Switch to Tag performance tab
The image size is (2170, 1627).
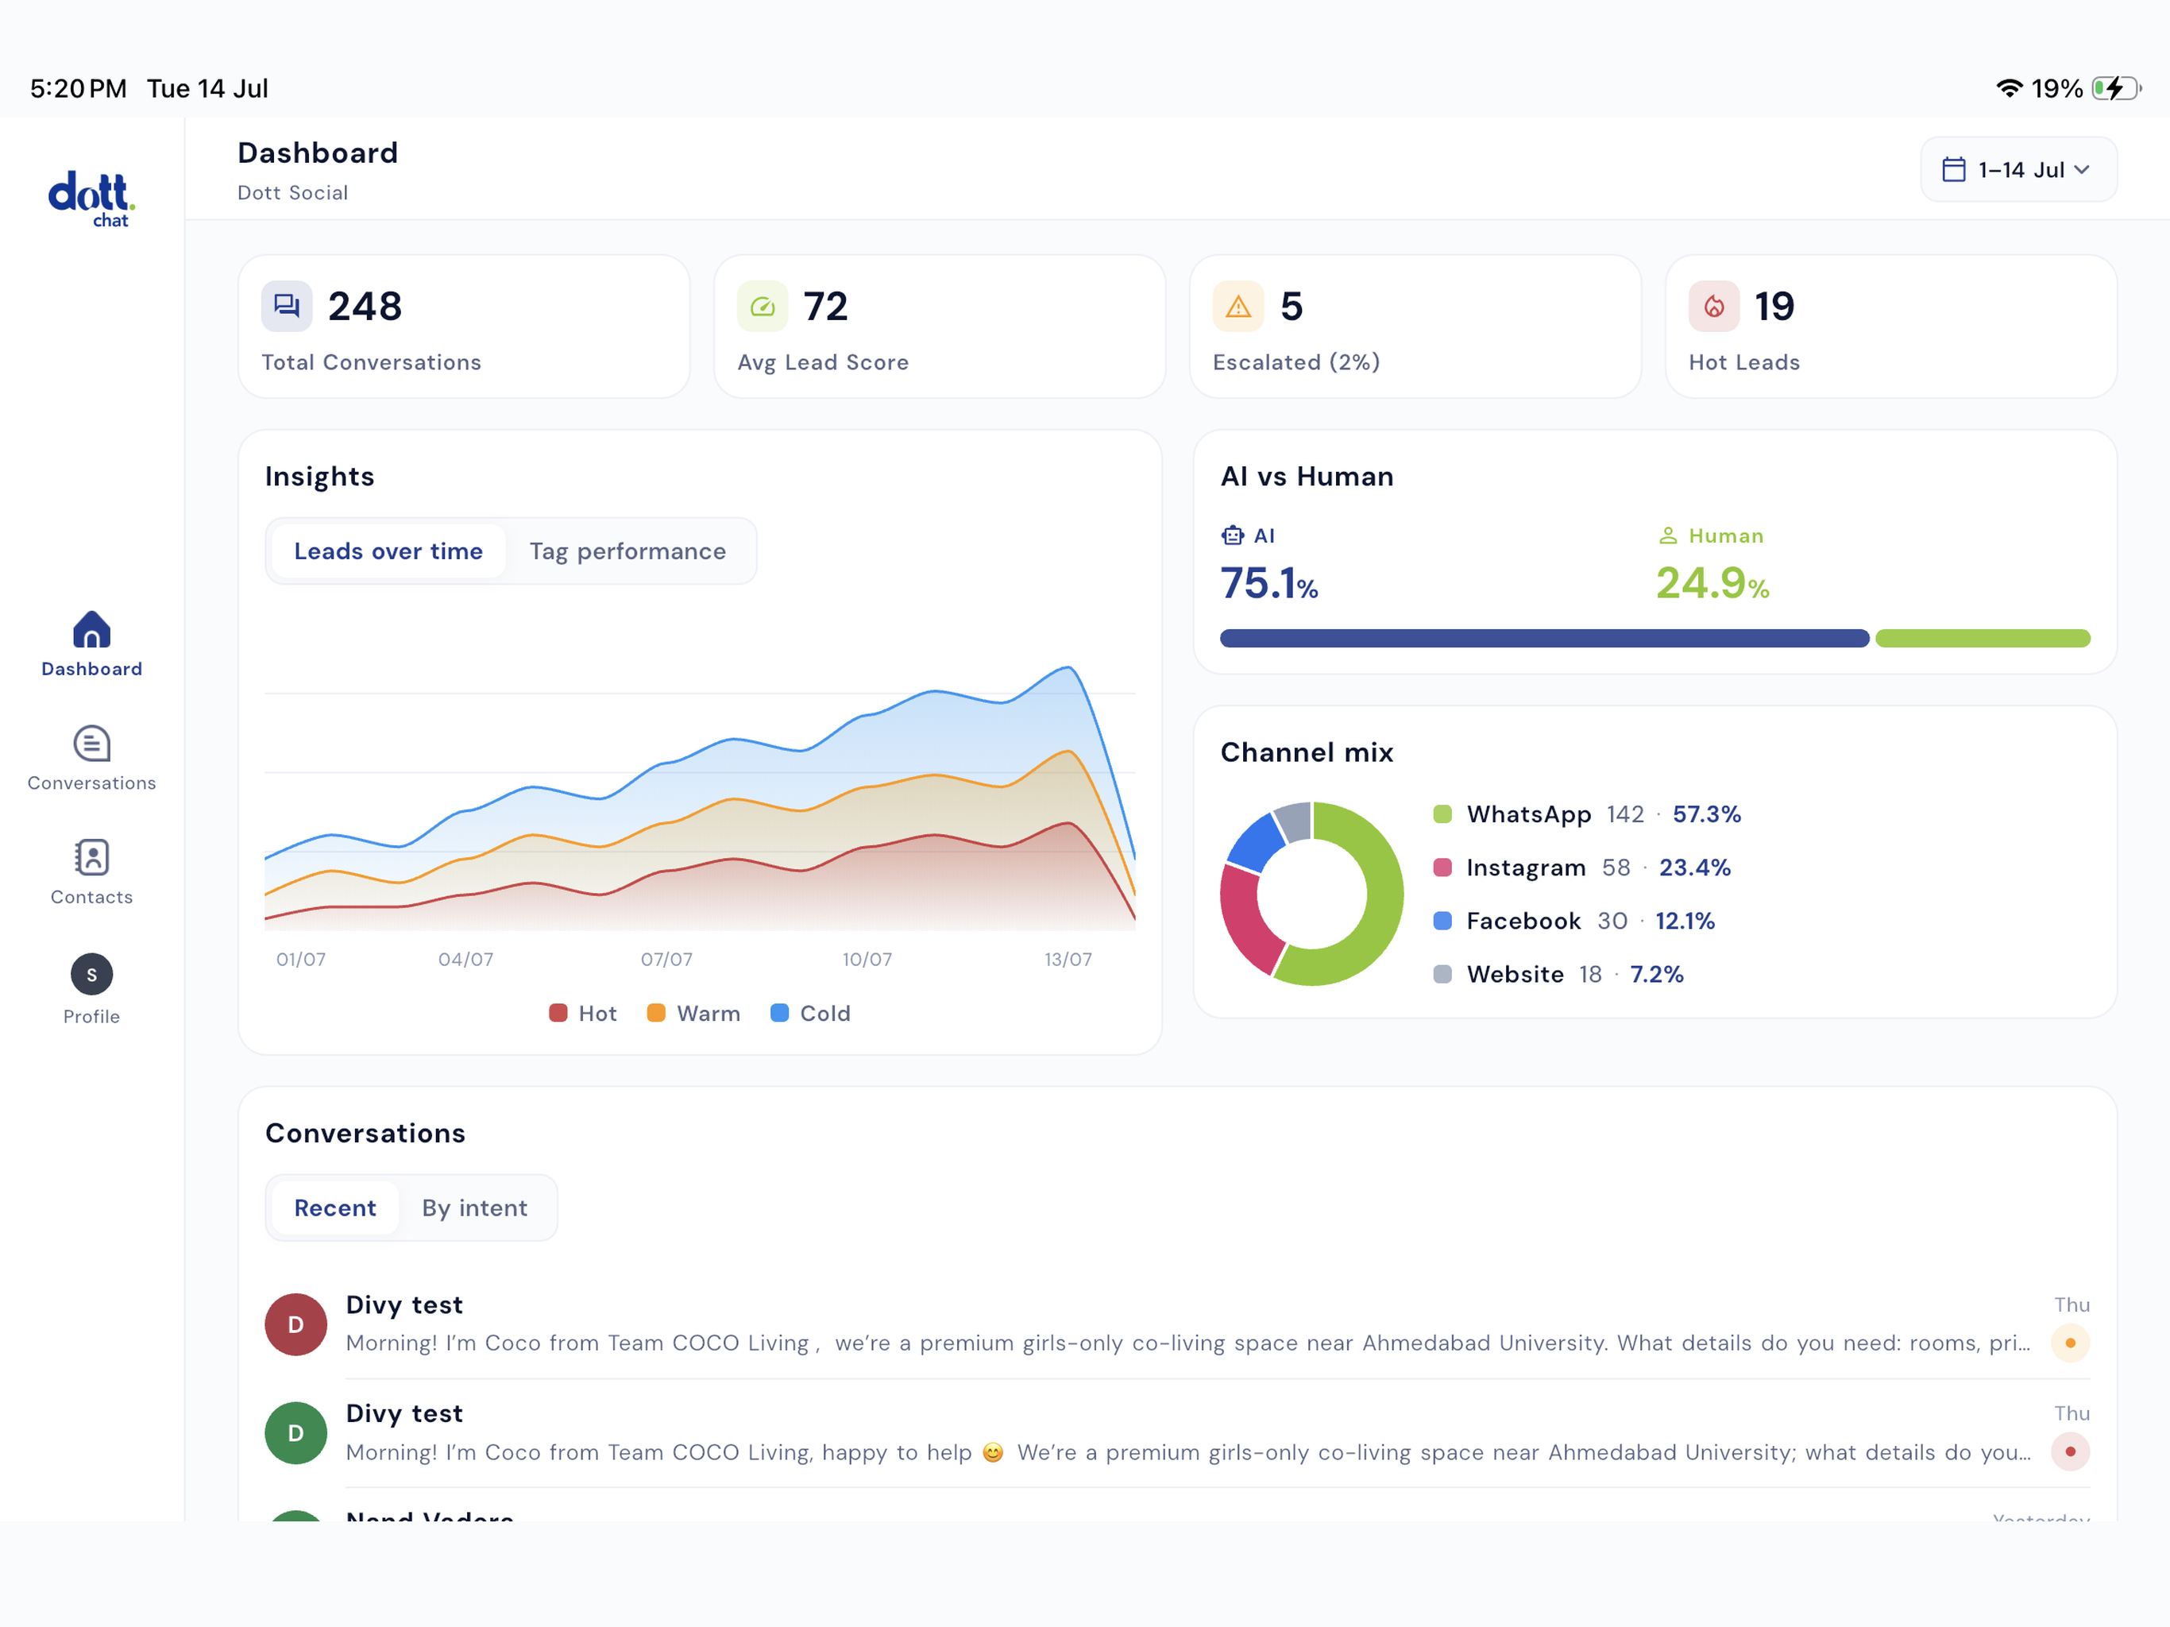(627, 551)
